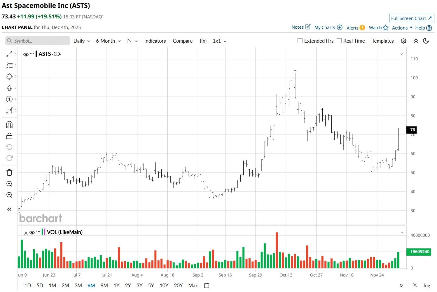Toggle the drawing lock padlock
The image size is (437, 292).
(x=9, y=136)
